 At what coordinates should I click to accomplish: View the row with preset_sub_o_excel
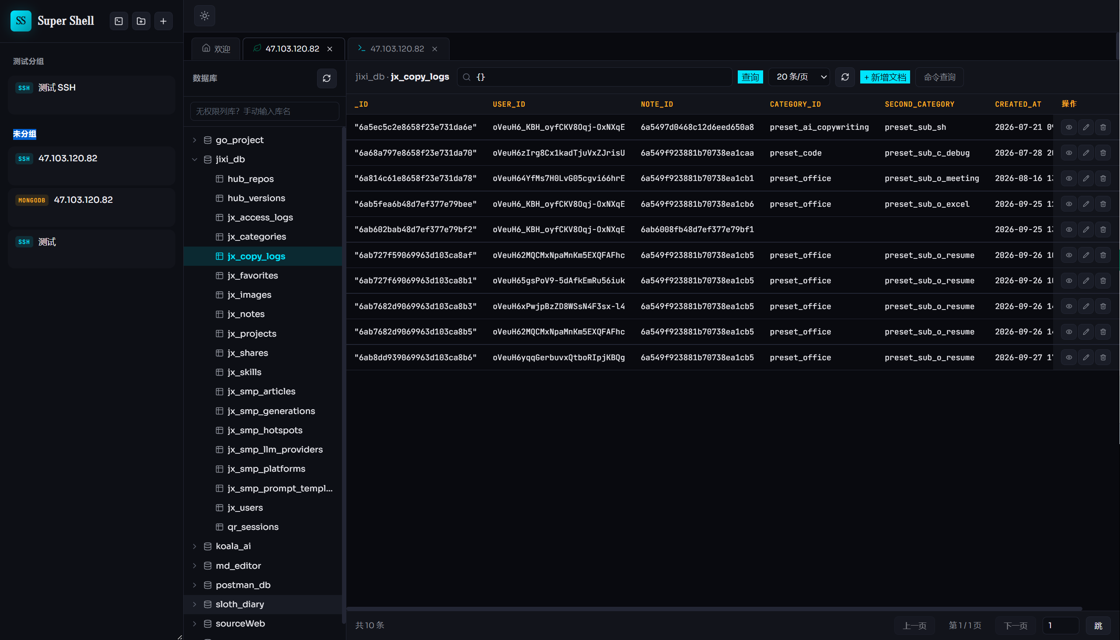tap(1068, 204)
